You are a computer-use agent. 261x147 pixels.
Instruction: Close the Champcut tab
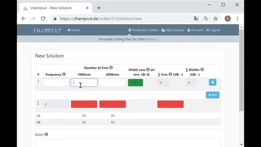point(87,8)
